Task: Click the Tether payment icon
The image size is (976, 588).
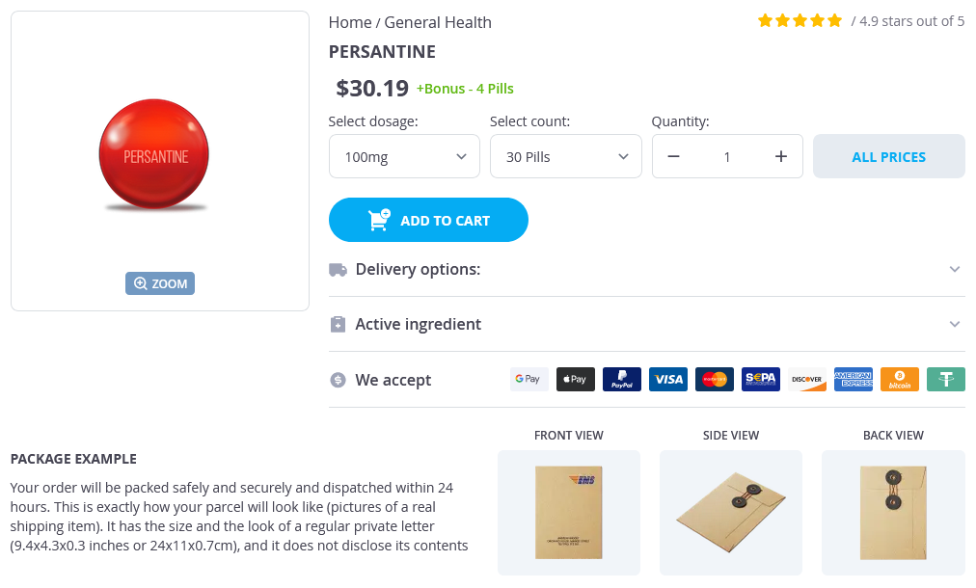Action: (x=946, y=379)
